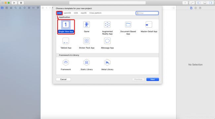Show the History inspector
The height and width of the screenshot is (119, 215).
click(x=196, y=8)
